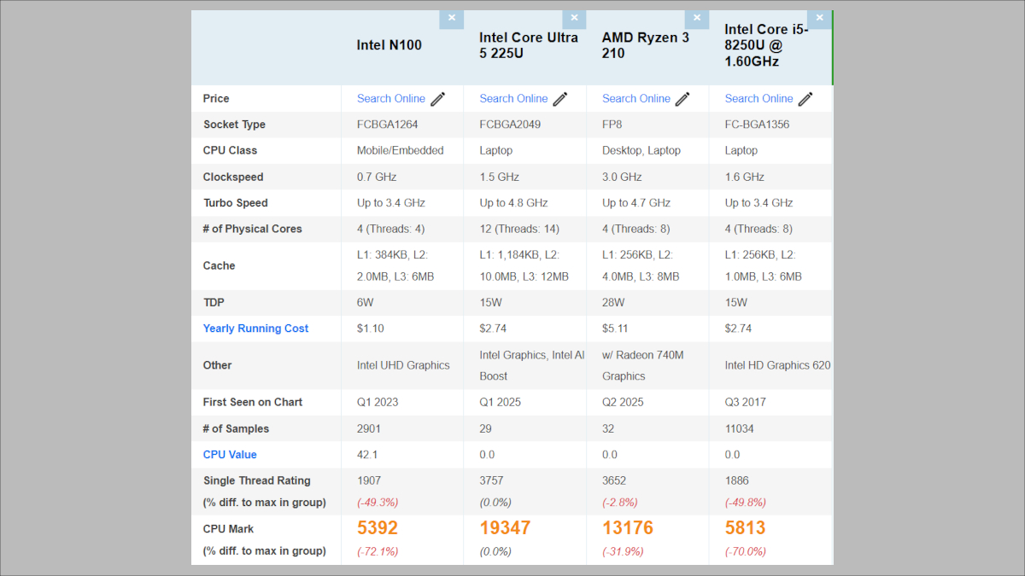The height and width of the screenshot is (576, 1025).
Task: Edit the price field for Intel N100
Action: pyautogui.click(x=438, y=98)
